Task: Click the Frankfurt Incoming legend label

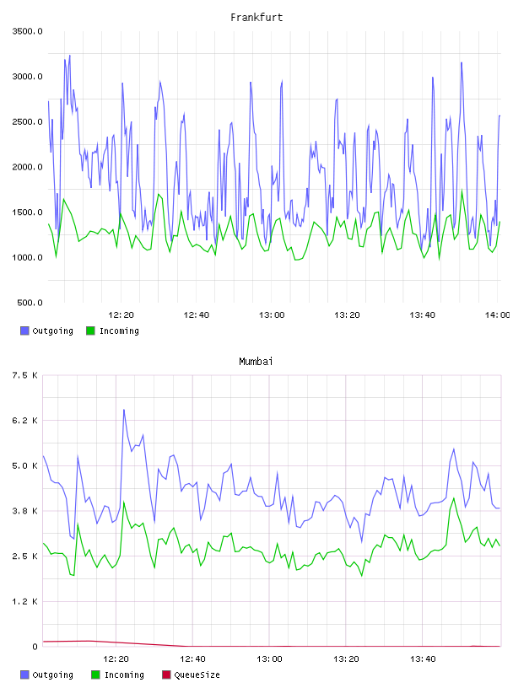Action: (119, 331)
